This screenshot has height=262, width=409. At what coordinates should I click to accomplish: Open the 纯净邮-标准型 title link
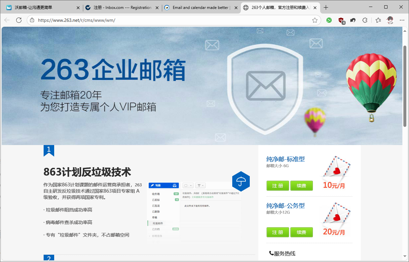point(285,159)
